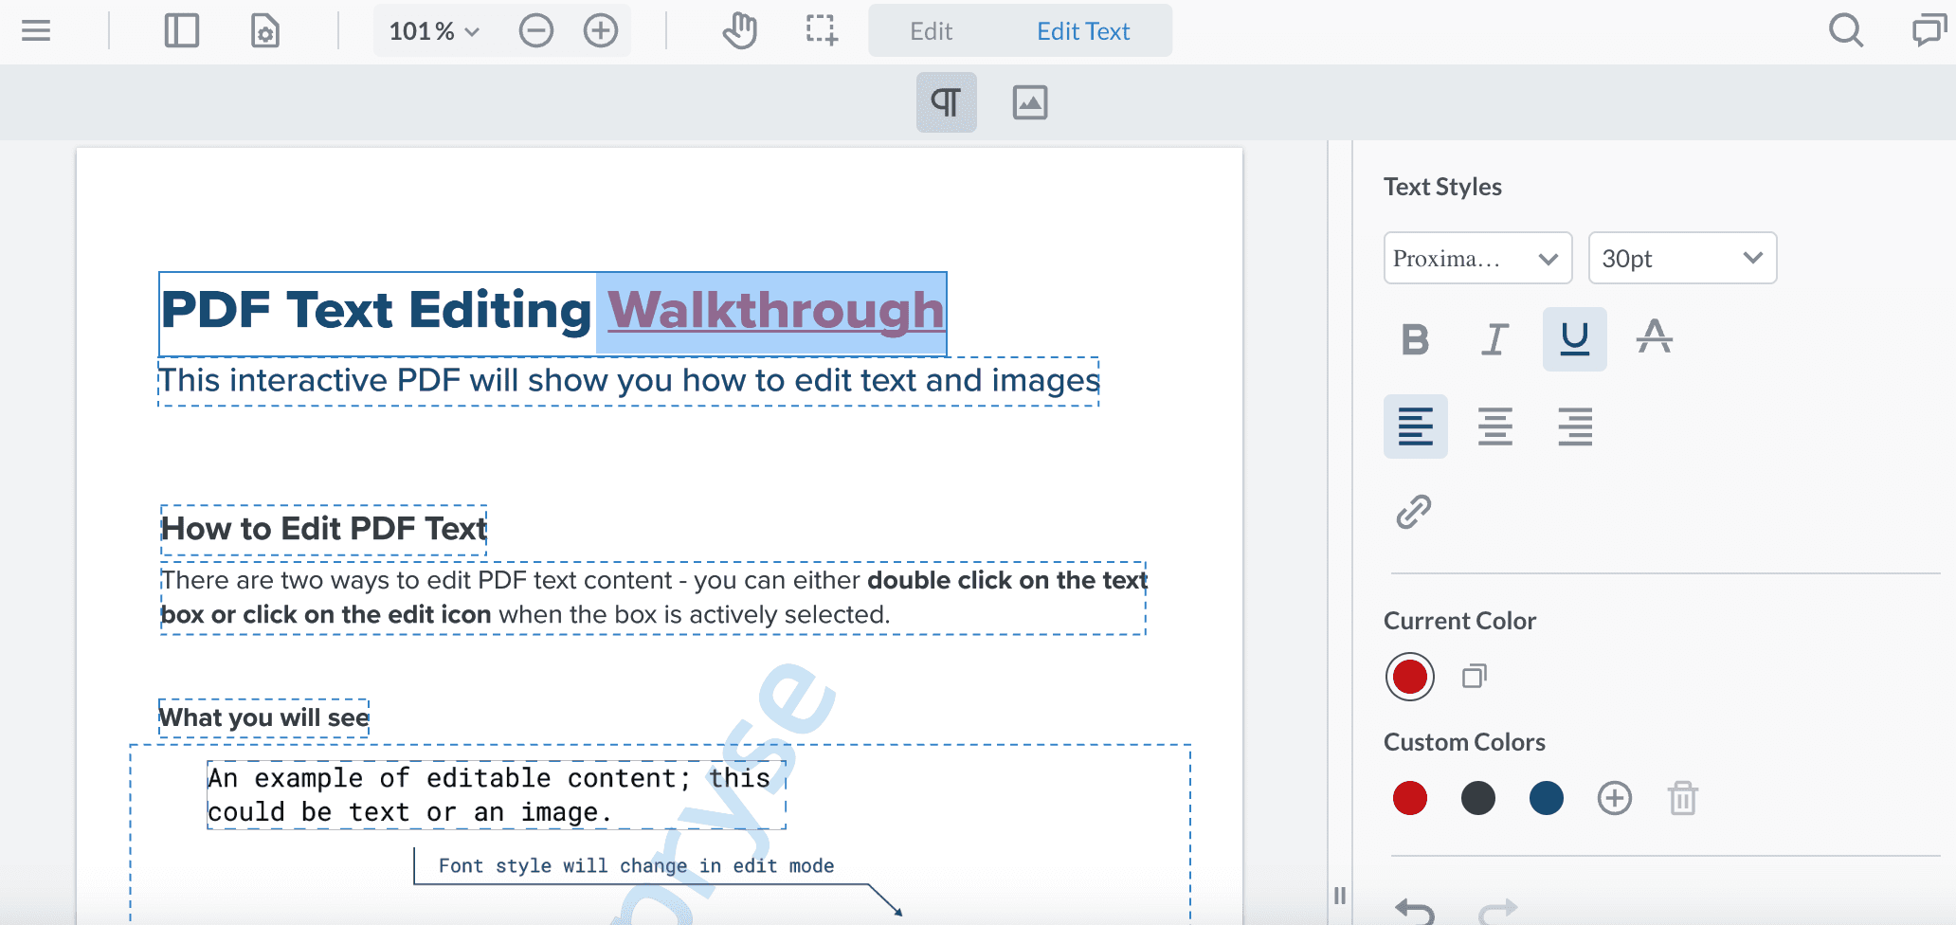The image size is (1956, 925).
Task: Select the add image tool
Action: (1029, 102)
